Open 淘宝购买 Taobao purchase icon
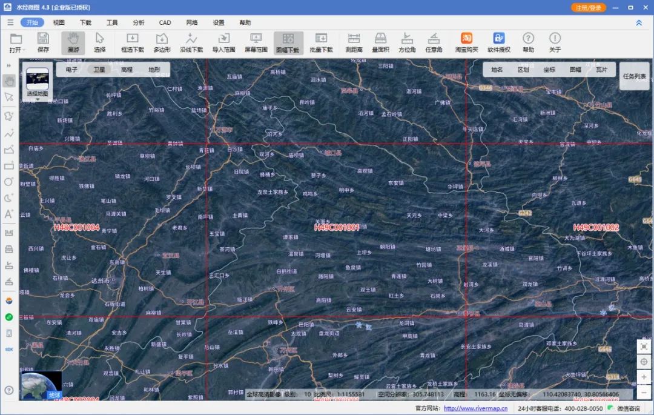The image size is (654, 415). pyautogui.click(x=466, y=38)
